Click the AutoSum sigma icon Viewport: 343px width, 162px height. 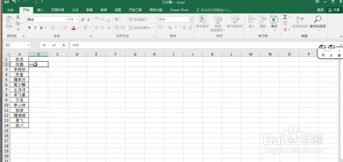coord(285,18)
